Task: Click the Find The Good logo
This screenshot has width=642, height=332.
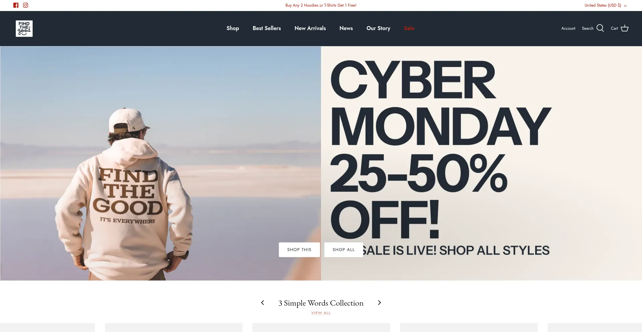Action: [x=24, y=28]
